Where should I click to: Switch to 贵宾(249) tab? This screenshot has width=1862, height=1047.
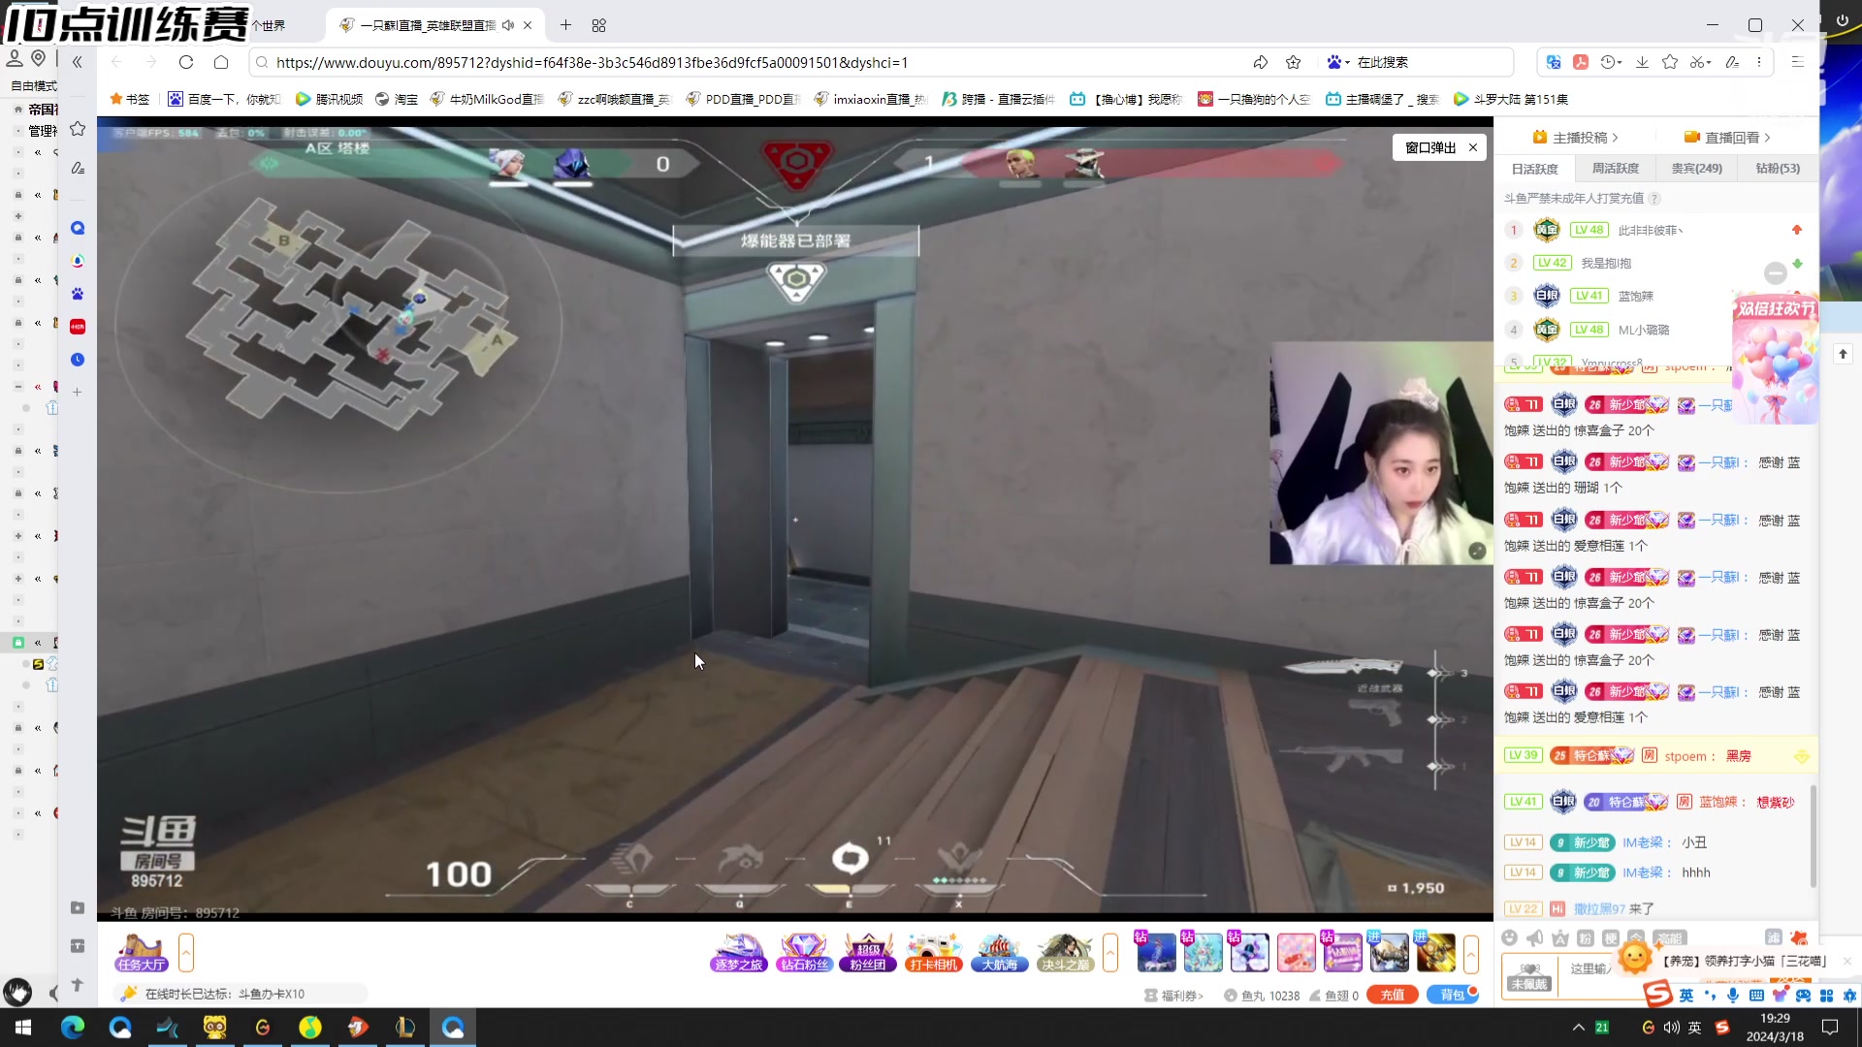click(1697, 169)
